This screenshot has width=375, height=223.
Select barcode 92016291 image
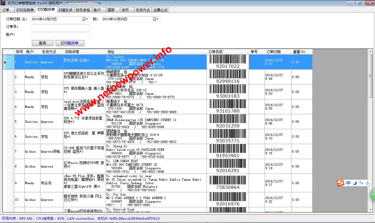coord(228,166)
